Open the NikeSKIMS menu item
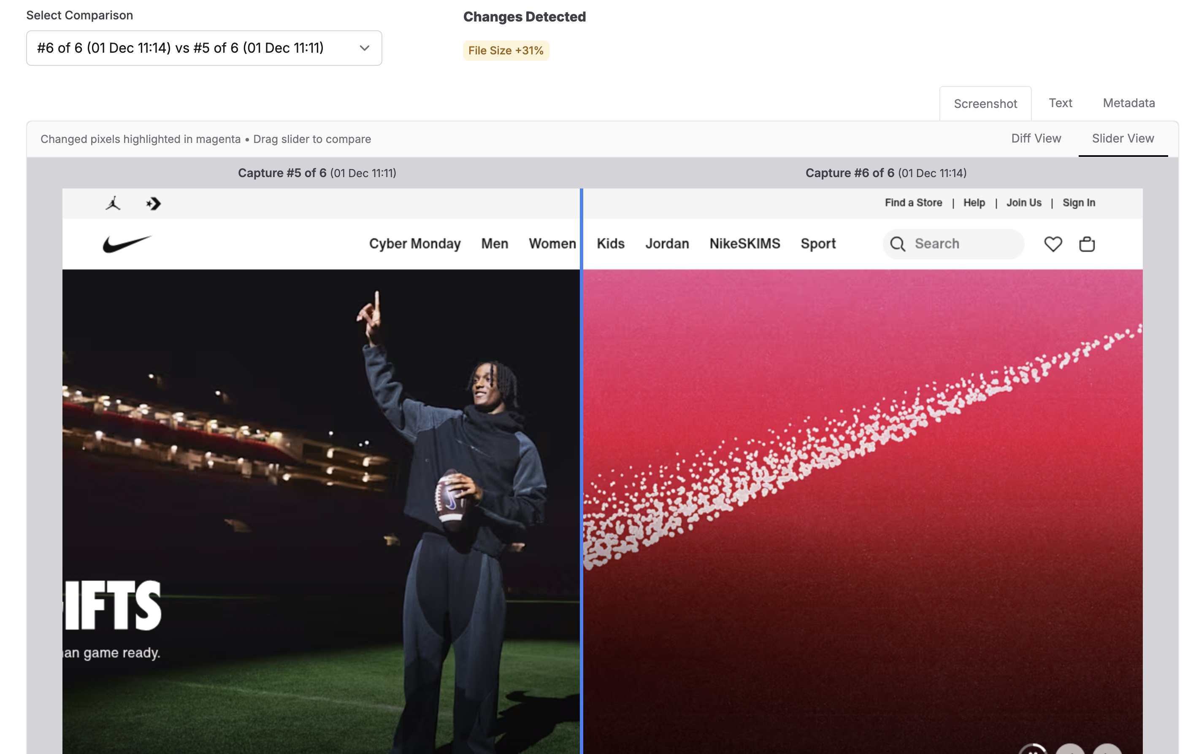This screenshot has width=1196, height=754. tap(744, 244)
